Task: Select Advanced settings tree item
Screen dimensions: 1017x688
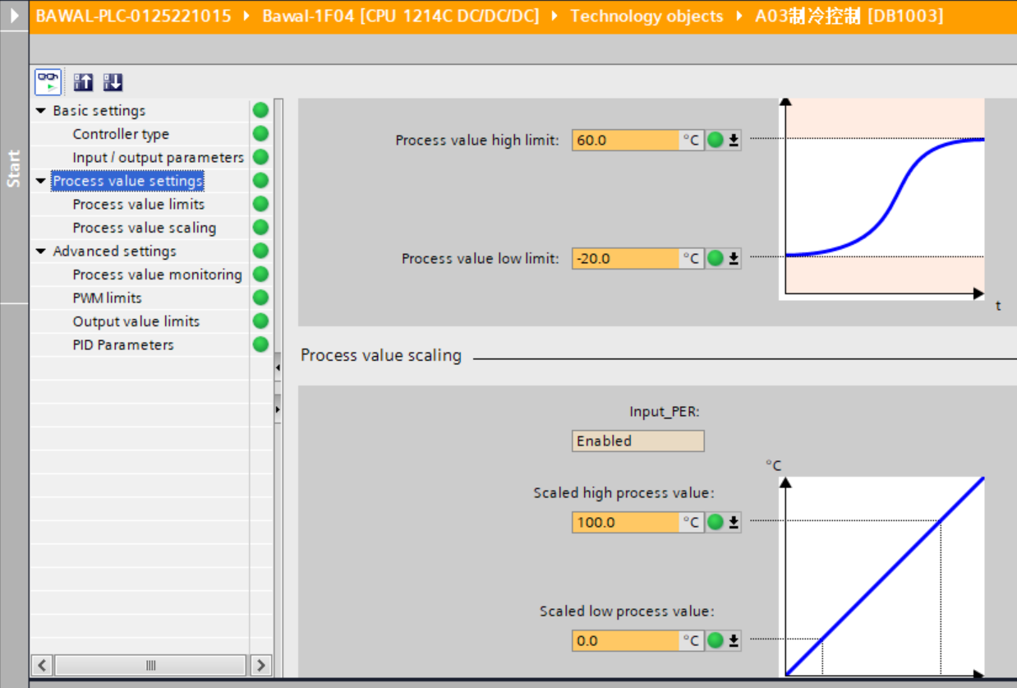Action: (x=114, y=251)
